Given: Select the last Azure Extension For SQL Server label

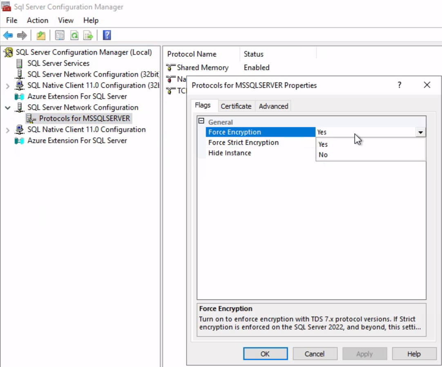Looking at the screenshot, I should (x=77, y=141).
